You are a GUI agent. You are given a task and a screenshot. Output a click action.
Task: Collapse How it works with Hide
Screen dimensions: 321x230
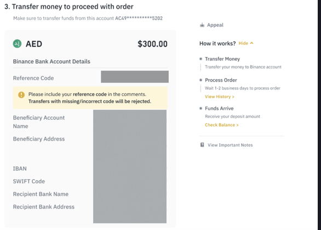[243, 43]
